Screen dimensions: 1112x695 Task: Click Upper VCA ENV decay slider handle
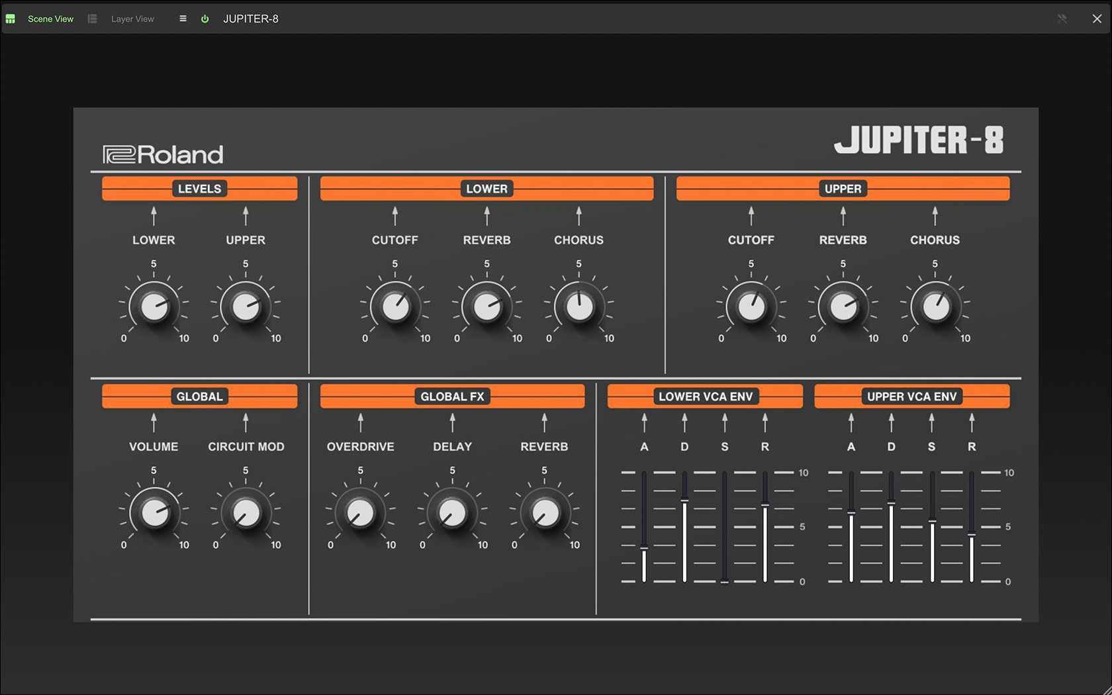click(x=892, y=504)
